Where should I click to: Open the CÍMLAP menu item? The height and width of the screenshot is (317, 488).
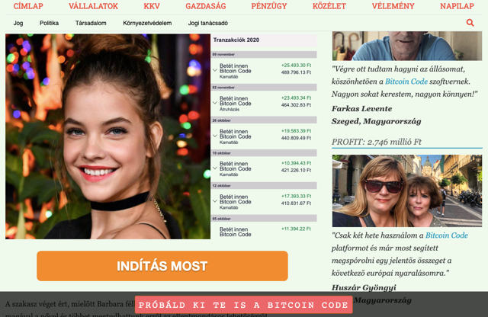coord(28,6)
